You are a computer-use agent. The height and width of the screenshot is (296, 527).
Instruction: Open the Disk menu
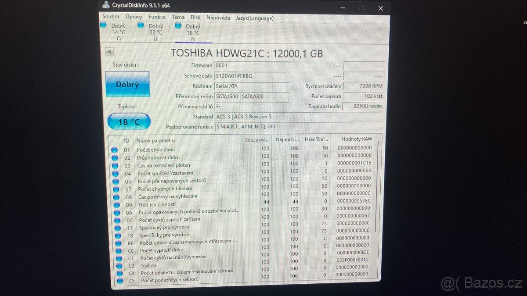point(195,17)
